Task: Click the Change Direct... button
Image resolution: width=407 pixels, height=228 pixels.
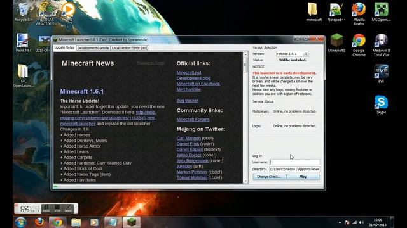Action: point(269,177)
